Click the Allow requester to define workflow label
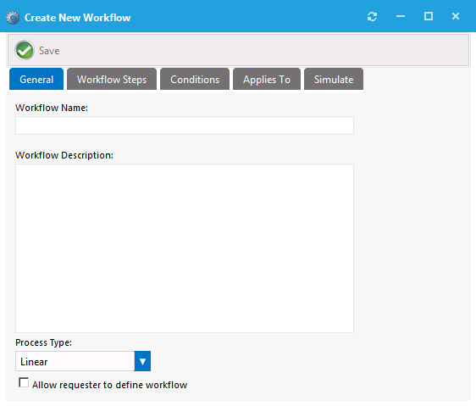The image size is (476, 406). (109, 385)
